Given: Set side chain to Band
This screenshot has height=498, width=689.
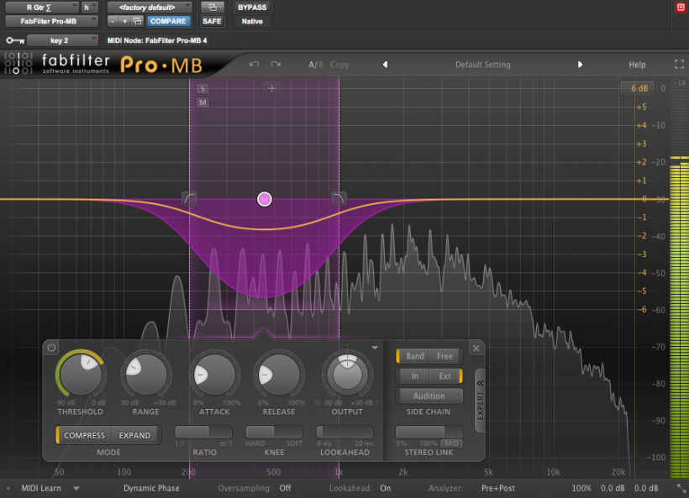Looking at the screenshot, I should tap(414, 356).
